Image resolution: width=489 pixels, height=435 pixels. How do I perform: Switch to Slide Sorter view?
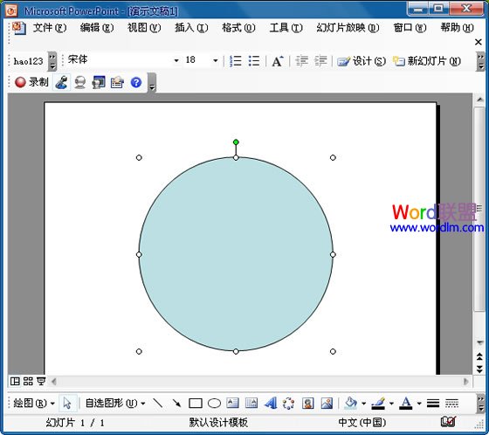pyautogui.click(x=28, y=381)
